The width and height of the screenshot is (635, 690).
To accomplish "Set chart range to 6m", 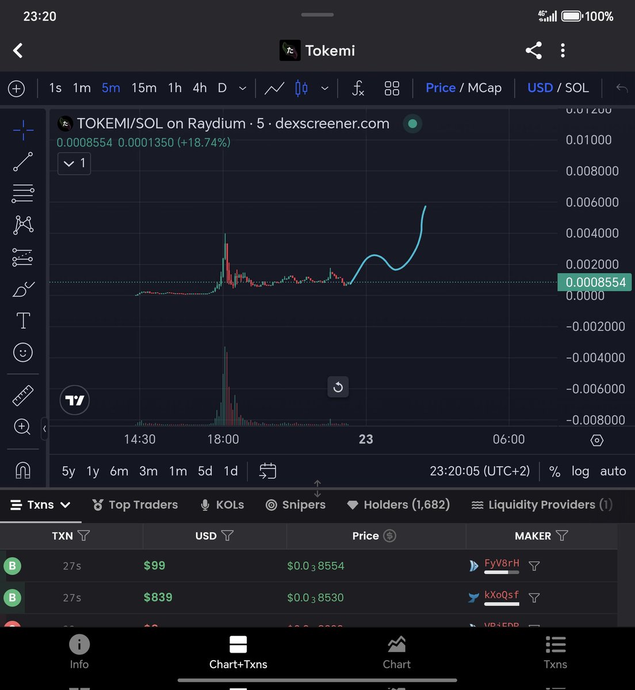I will coord(119,471).
